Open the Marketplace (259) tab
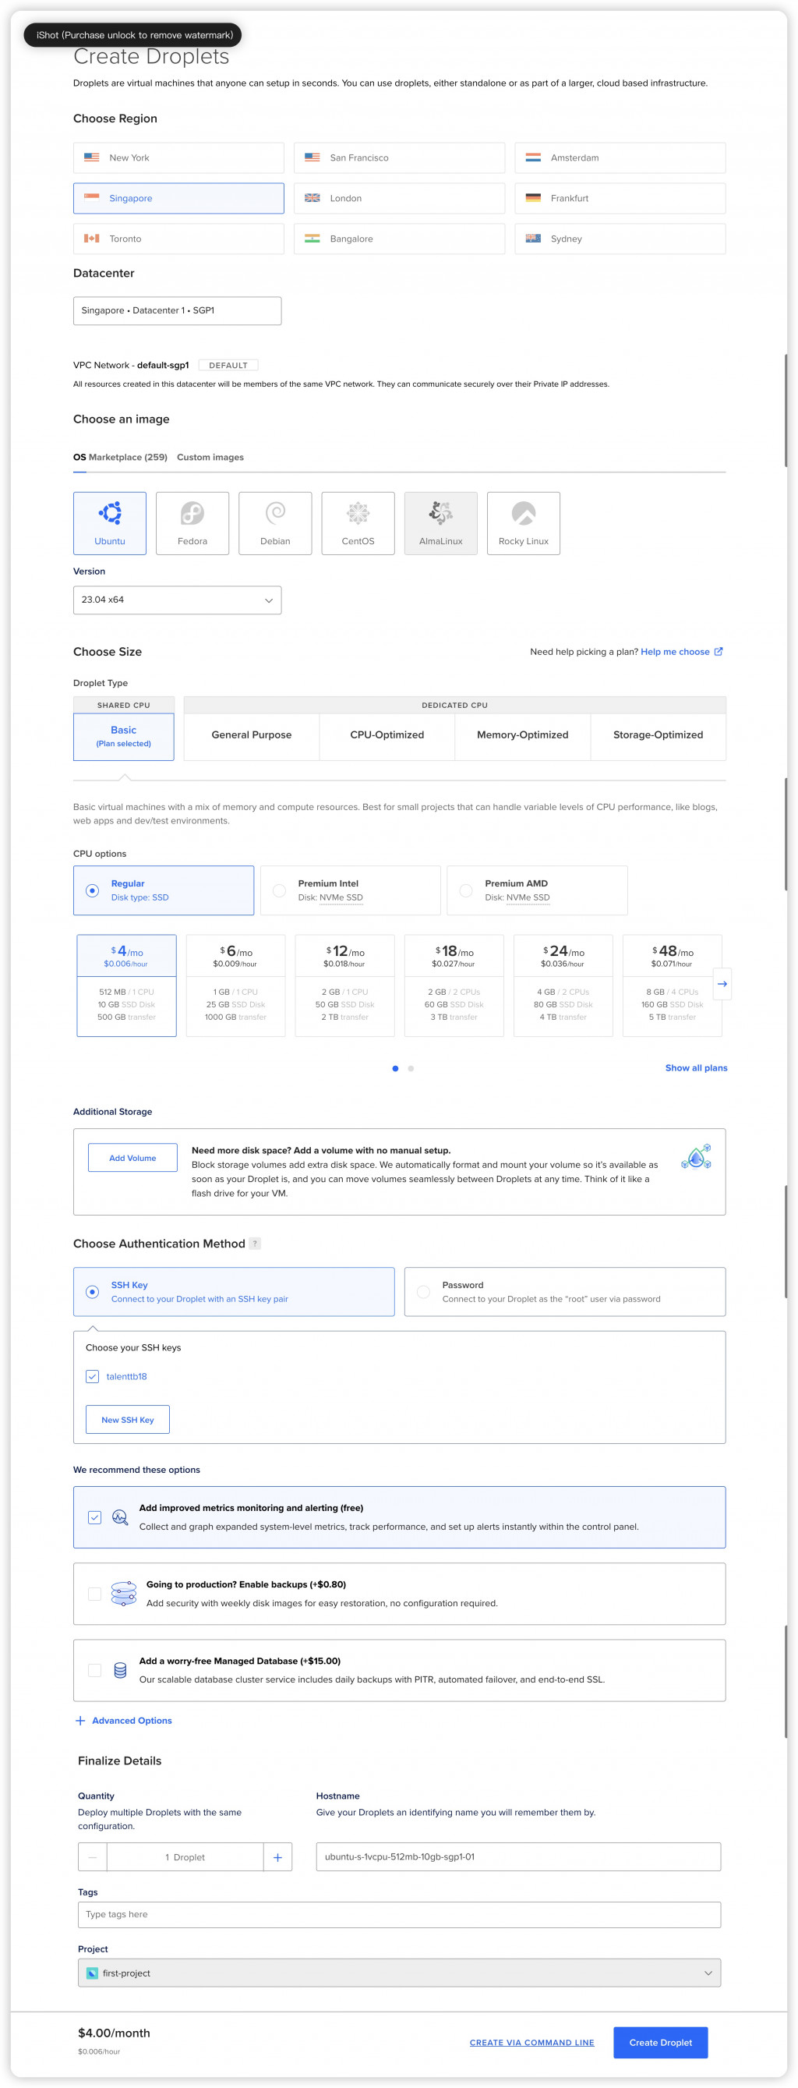Screen dimensions: 798x2088 coord(128,457)
